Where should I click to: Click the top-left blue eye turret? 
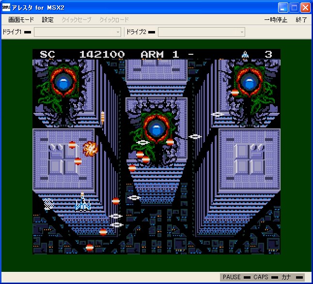pyautogui.click(x=63, y=83)
